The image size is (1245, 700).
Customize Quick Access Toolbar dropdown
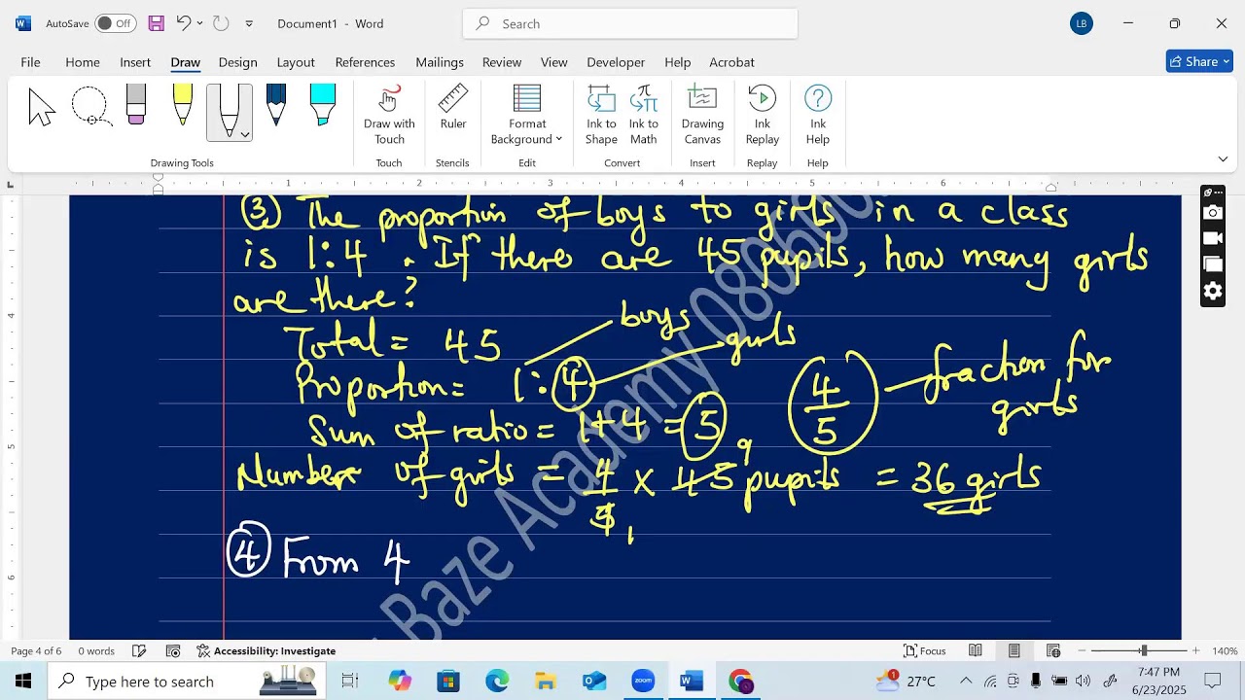point(249,23)
